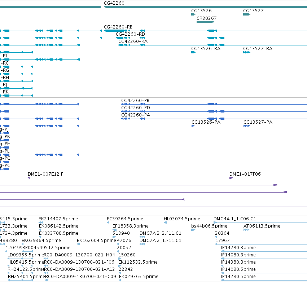This screenshot has width=307, height=282.
Task: Click EST EK029363.5prime
Action: (x=139, y=277)
